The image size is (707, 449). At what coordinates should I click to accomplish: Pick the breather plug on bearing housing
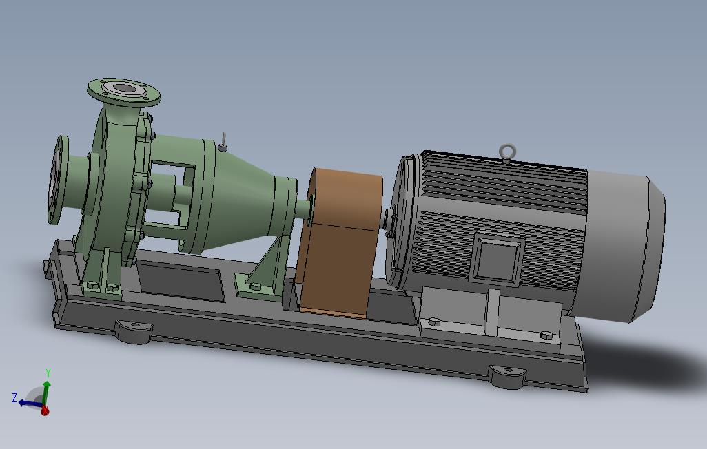pyautogui.click(x=223, y=142)
